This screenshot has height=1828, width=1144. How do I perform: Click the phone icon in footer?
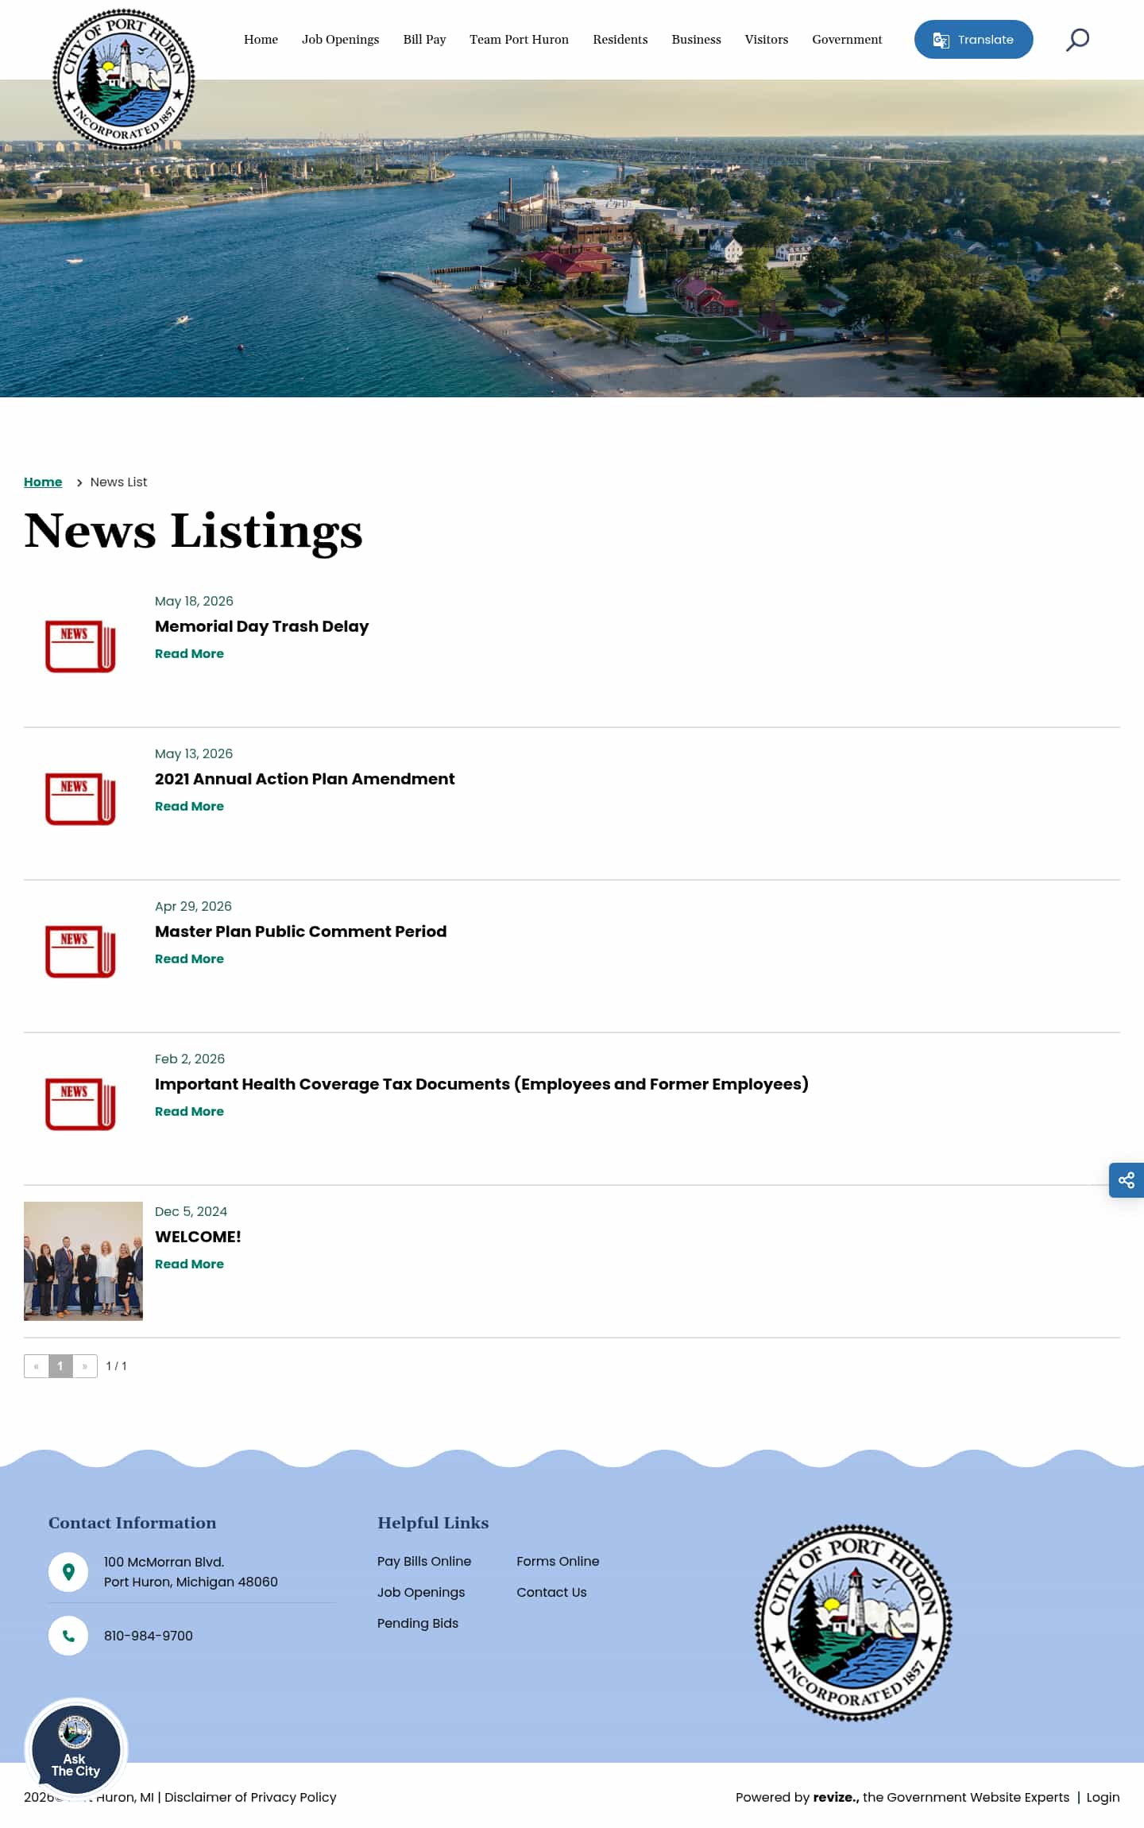pos(68,1636)
